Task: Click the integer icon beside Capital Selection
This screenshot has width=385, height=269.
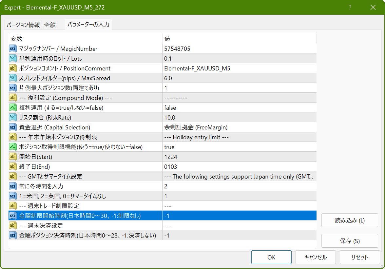Action: (x=13, y=127)
